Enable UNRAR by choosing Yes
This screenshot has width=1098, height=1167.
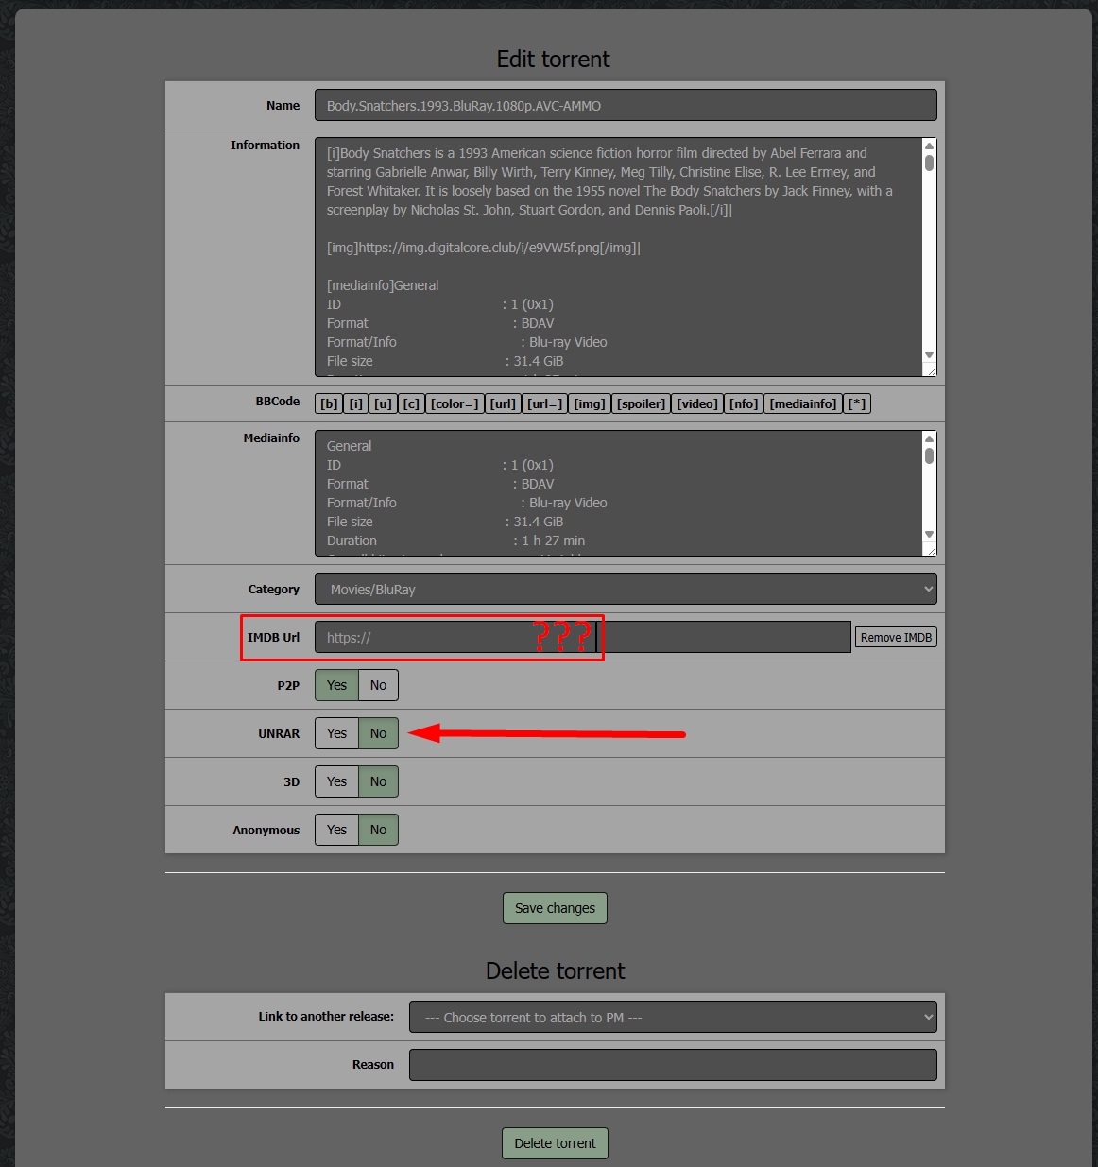click(336, 733)
